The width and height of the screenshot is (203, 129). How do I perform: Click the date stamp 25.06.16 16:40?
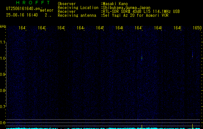tap(22, 15)
